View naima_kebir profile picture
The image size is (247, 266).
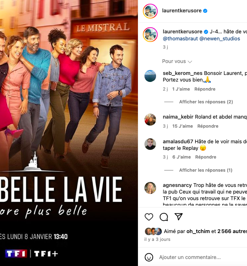pos(150,119)
